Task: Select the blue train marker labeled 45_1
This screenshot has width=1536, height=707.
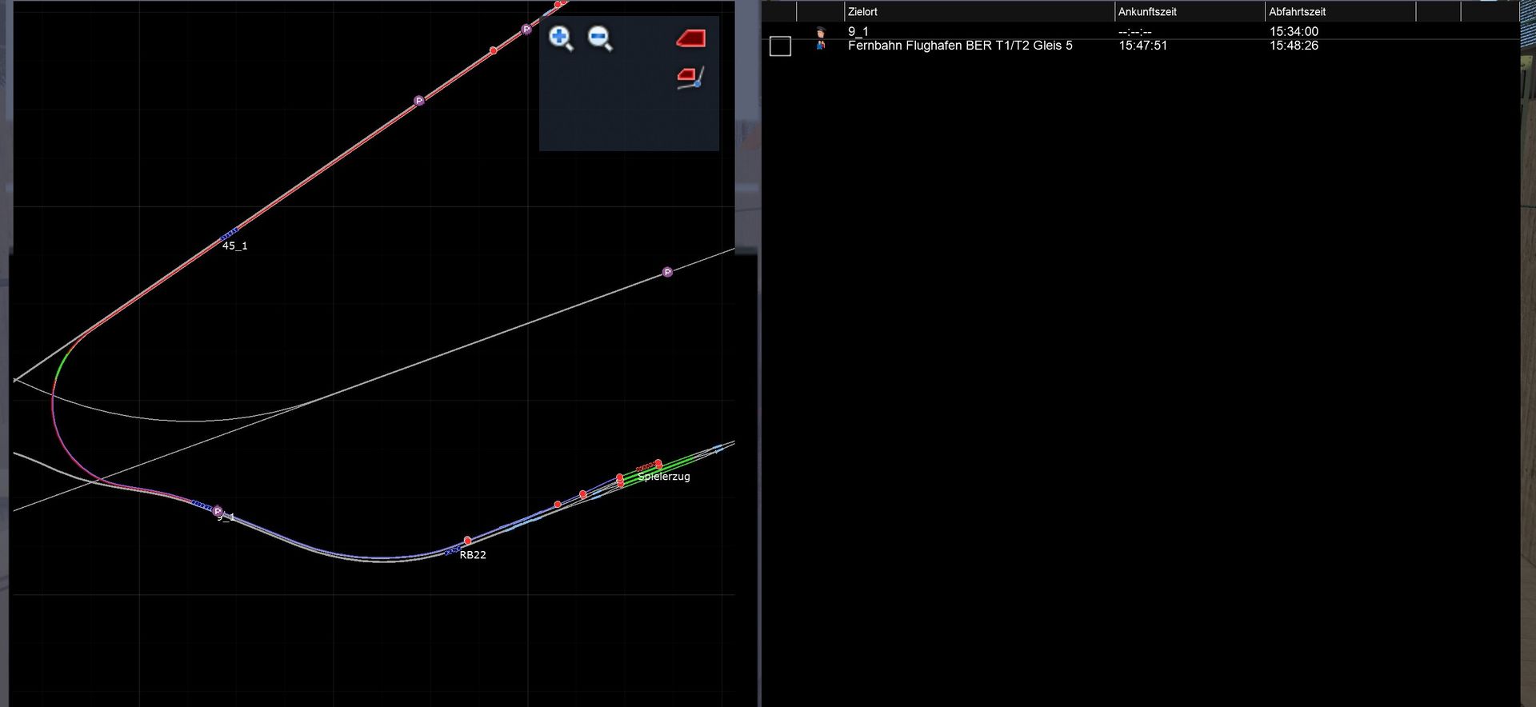Action: click(x=230, y=234)
